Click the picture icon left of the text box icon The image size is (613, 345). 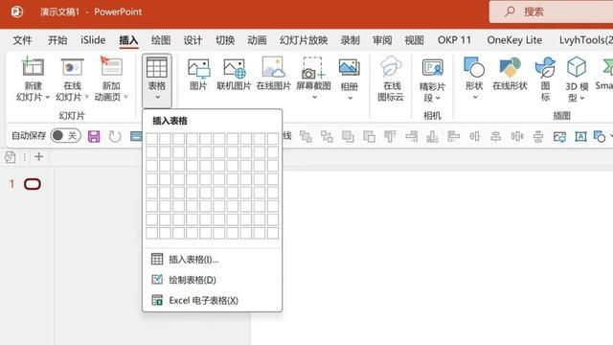tap(559, 136)
